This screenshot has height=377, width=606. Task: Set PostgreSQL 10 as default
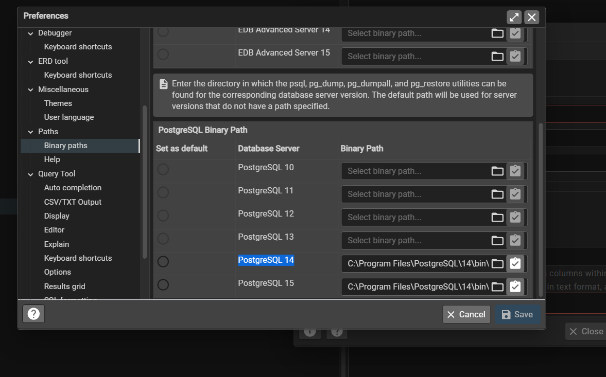[x=163, y=169]
